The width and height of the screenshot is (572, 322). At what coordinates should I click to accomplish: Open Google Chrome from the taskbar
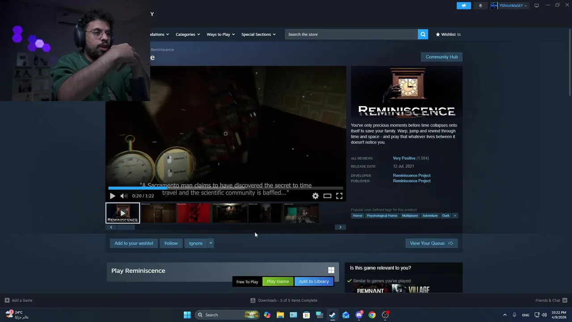coord(372,315)
